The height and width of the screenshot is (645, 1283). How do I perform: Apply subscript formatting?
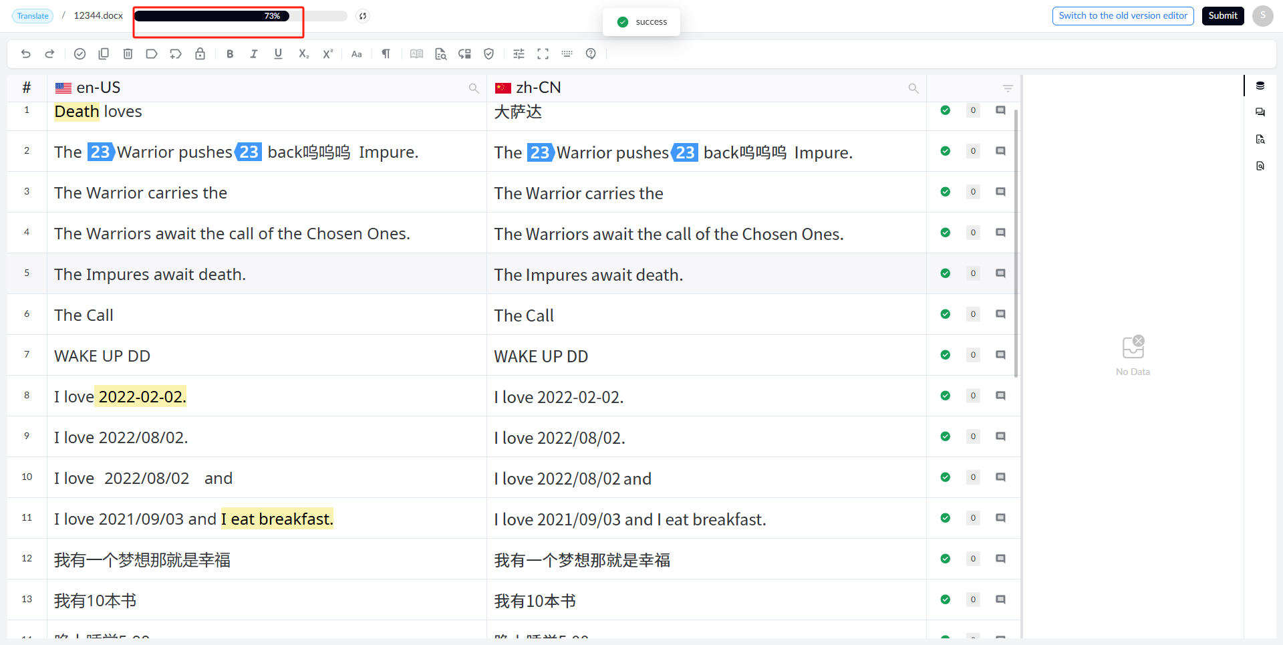tap(303, 54)
